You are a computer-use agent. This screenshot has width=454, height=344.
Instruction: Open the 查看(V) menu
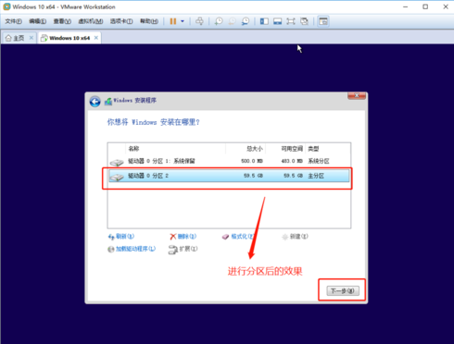pyautogui.click(x=62, y=21)
